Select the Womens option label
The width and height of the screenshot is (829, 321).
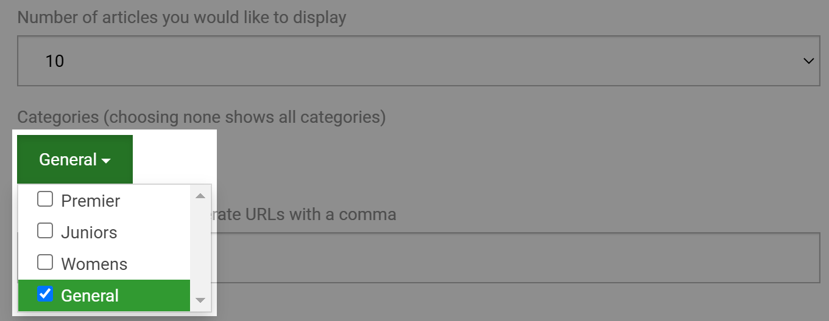pyautogui.click(x=94, y=264)
